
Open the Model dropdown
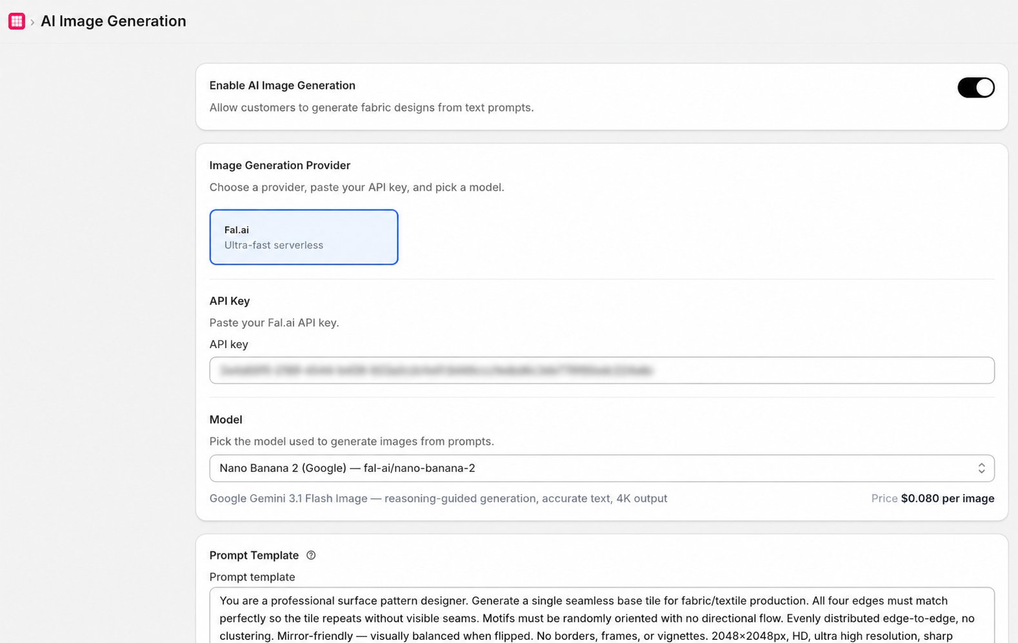coord(601,468)
